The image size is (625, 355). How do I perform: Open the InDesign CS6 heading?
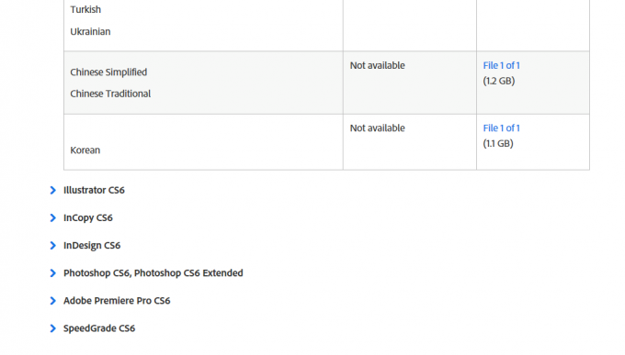coord(92,246)
